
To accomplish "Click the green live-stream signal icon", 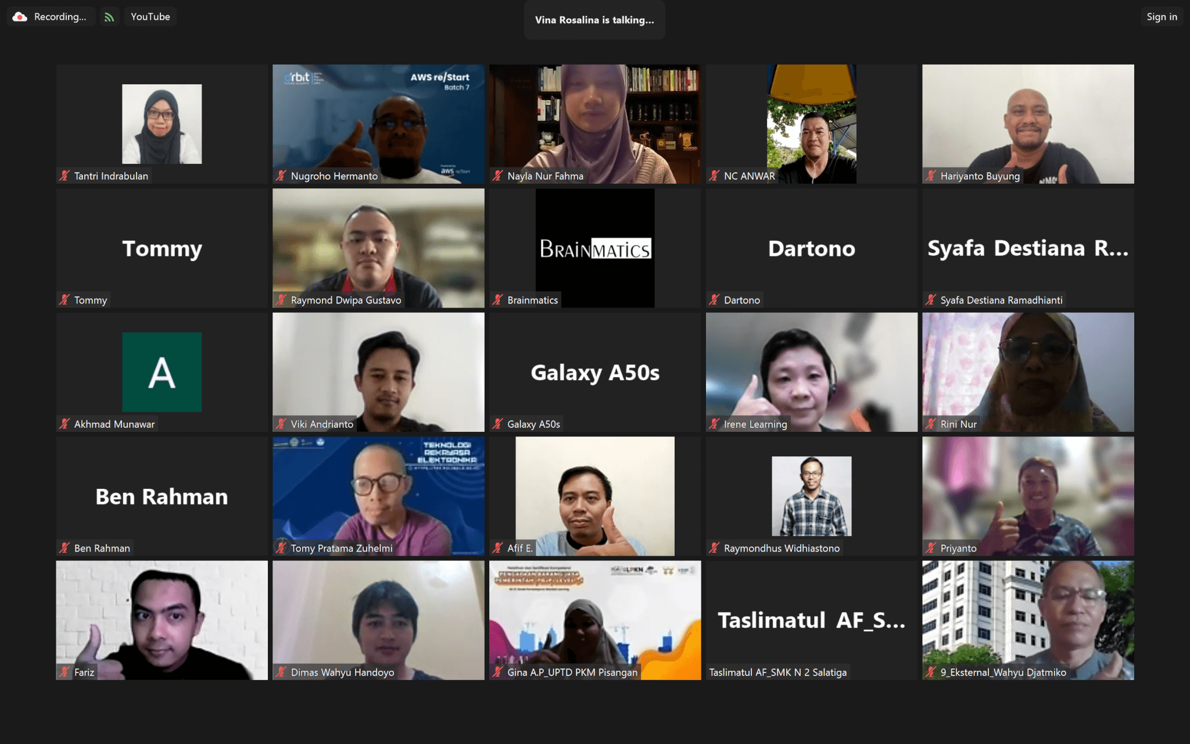I will coord(109,17).
